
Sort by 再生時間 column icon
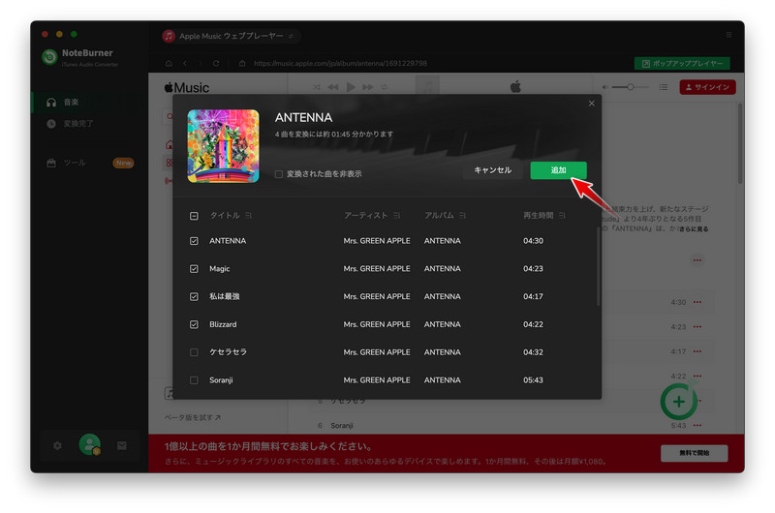(x=562, y=215)
